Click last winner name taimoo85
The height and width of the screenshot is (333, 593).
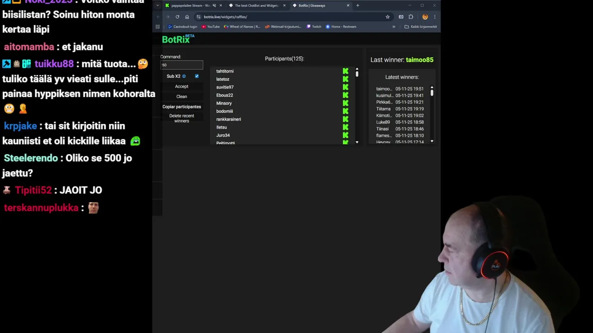[x=420, y=60]
